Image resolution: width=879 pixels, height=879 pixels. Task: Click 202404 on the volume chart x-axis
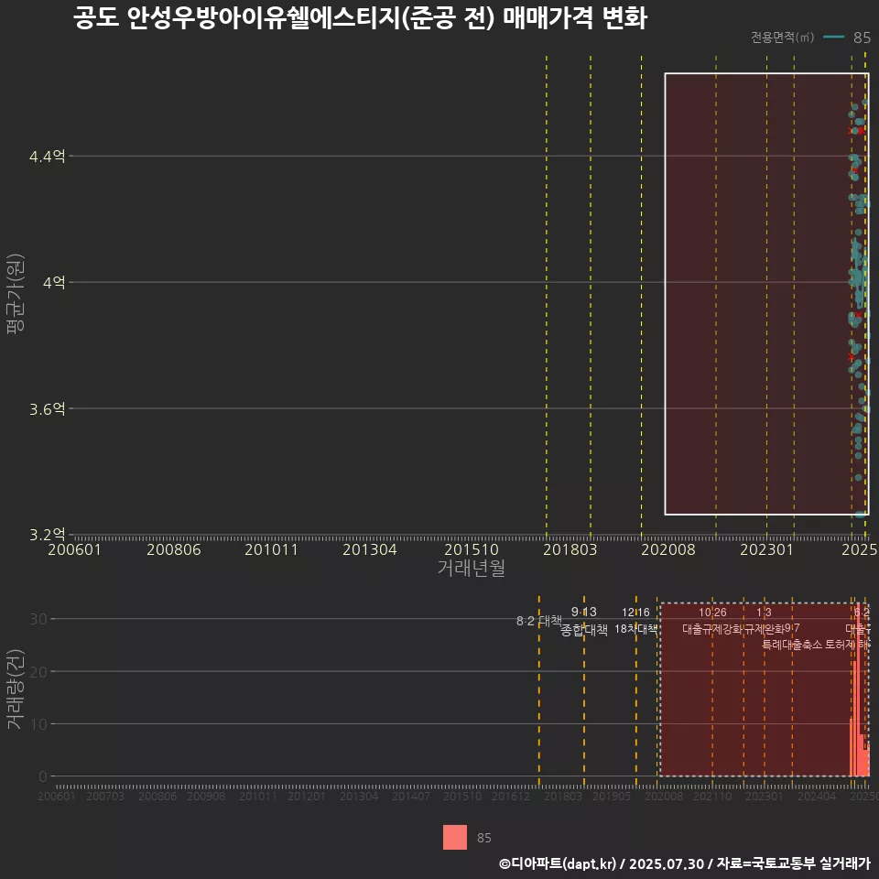click(x=817, y=797)
